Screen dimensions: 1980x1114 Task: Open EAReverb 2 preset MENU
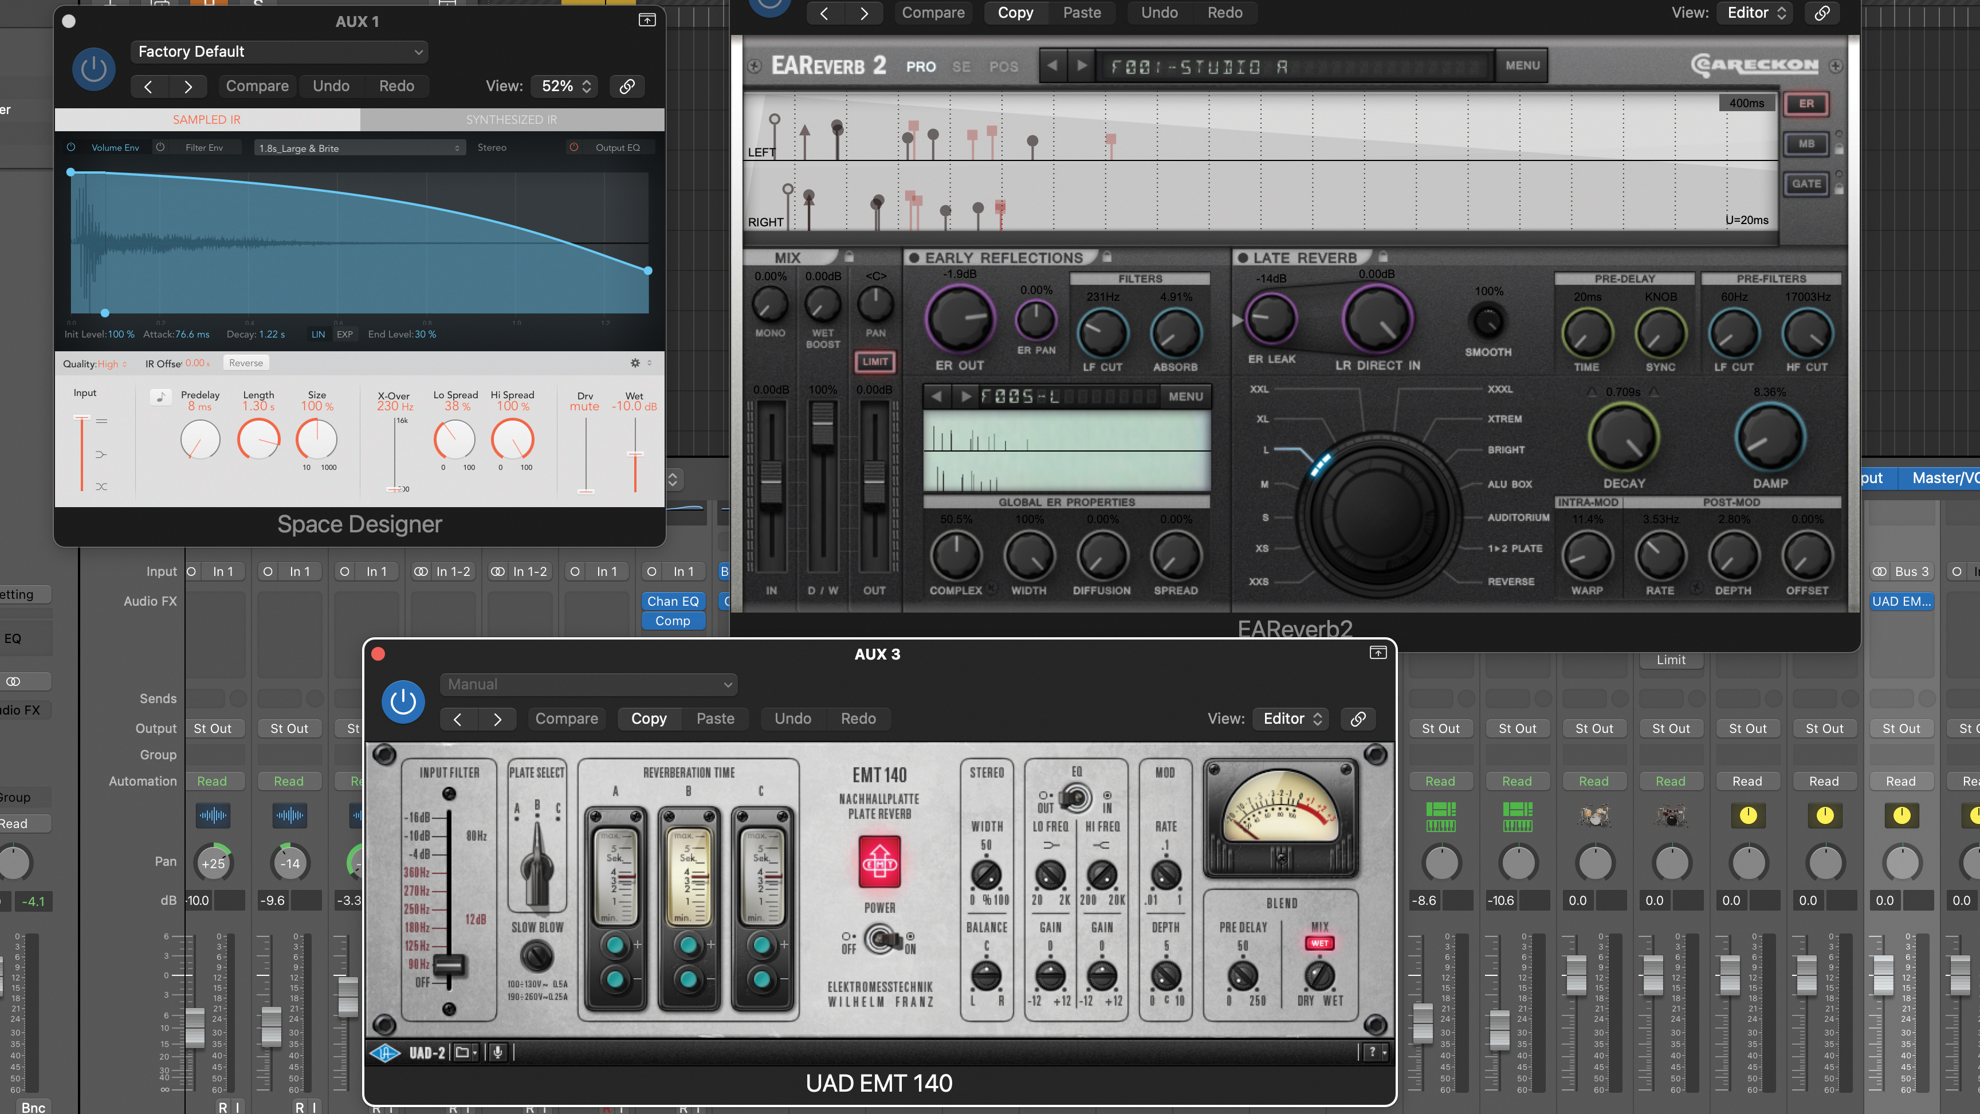tap(1522, 65)
